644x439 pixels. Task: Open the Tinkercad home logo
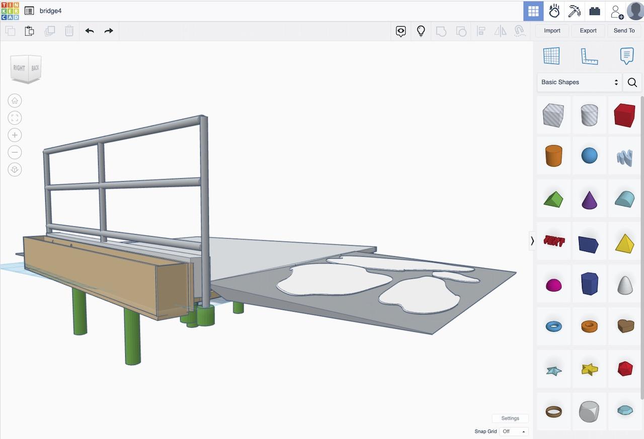click(x=10, y=11)
